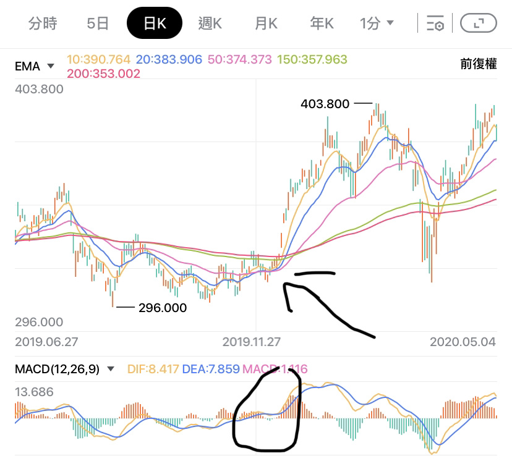Select the 日K daily candlestick tab

(155, 24)
